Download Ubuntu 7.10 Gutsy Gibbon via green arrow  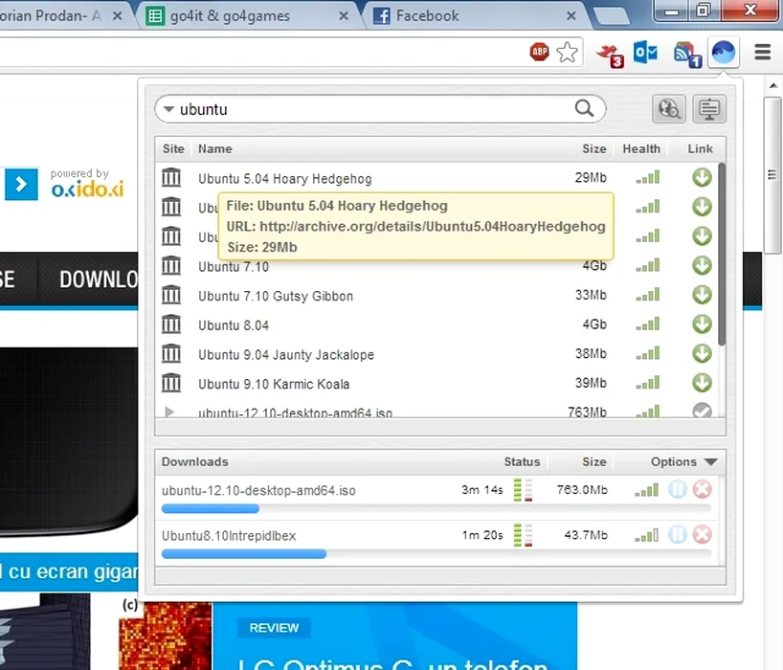702,295
